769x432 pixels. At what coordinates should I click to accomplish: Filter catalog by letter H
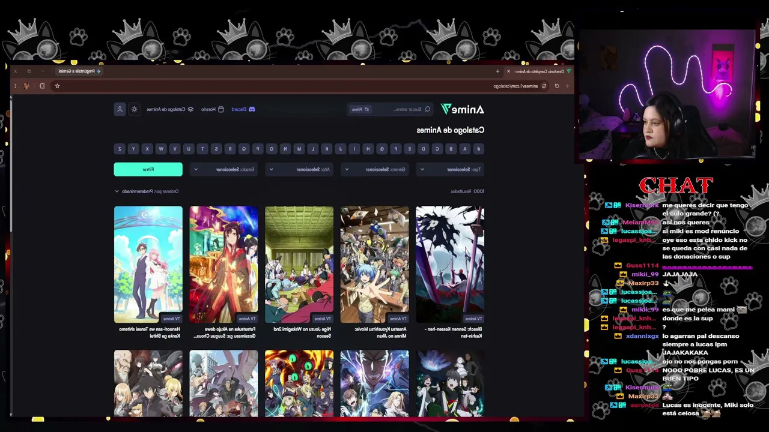click(x=368, y=149)
